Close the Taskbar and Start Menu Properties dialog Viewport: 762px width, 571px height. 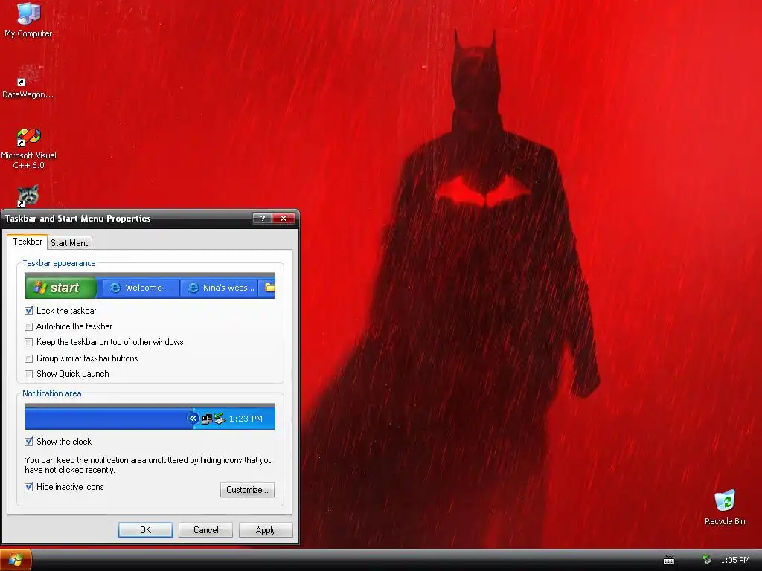(x=284, y=218)
